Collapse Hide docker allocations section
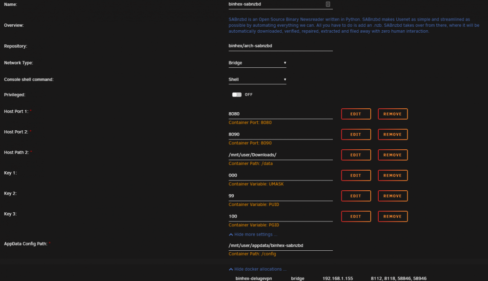The width and height of the screenshot is (488, 281). (x=257, y=269)
